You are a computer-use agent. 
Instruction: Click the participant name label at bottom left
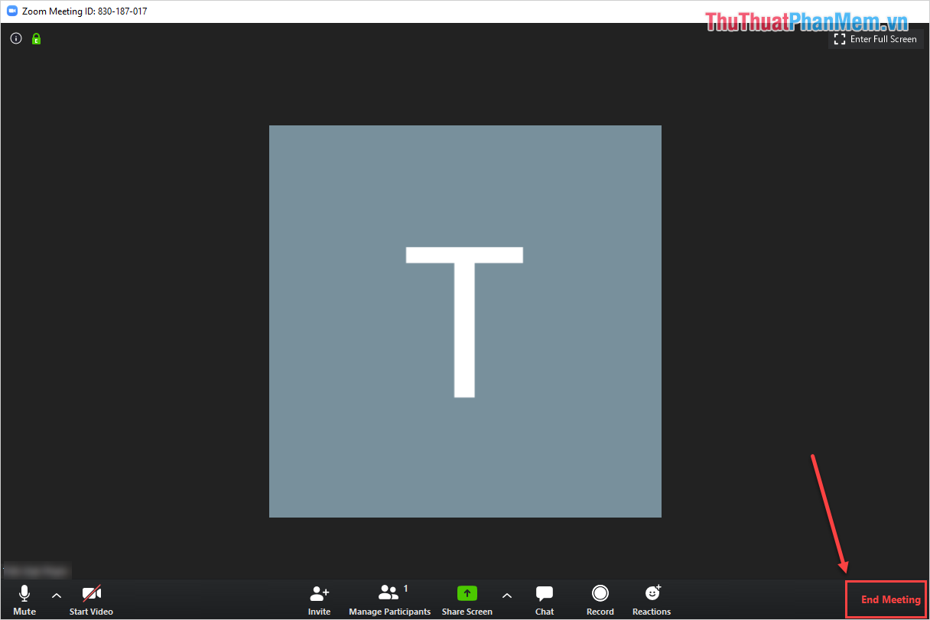pyautogui.click(x=35, y=570)
